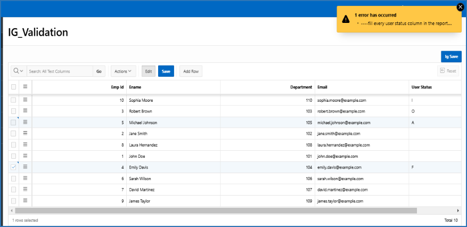Image resolution: width=467 pixels, height=227 pixels.
Task: Expand the search column selector dropdown
Action: pyautogui.click(x=19, y=71)
